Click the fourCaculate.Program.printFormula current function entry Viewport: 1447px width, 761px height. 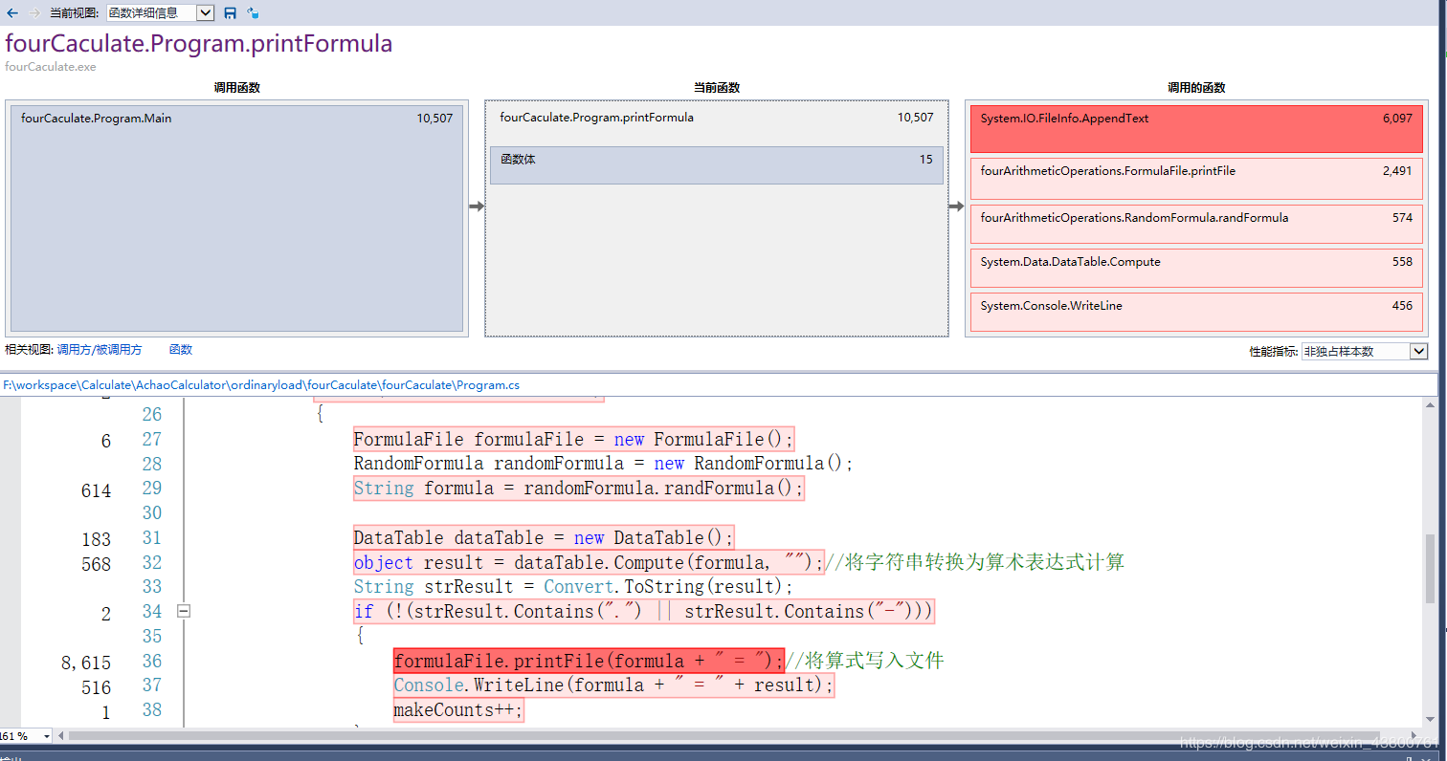point(716,118)
